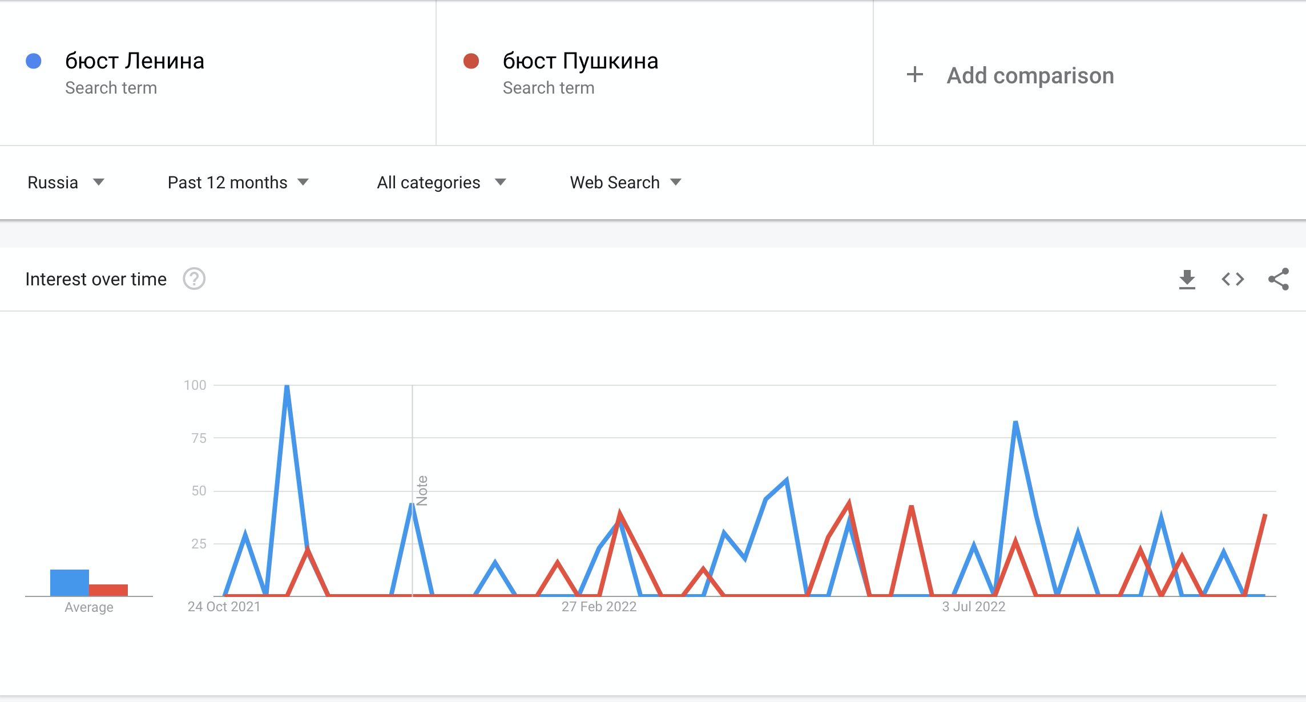
Task: Click the embed code icon
Action: click(x=1233, y=279)
